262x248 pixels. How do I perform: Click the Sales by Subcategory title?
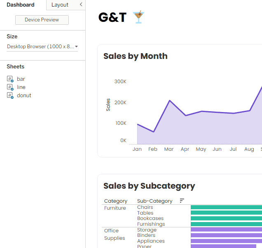[x=149, y=186]
